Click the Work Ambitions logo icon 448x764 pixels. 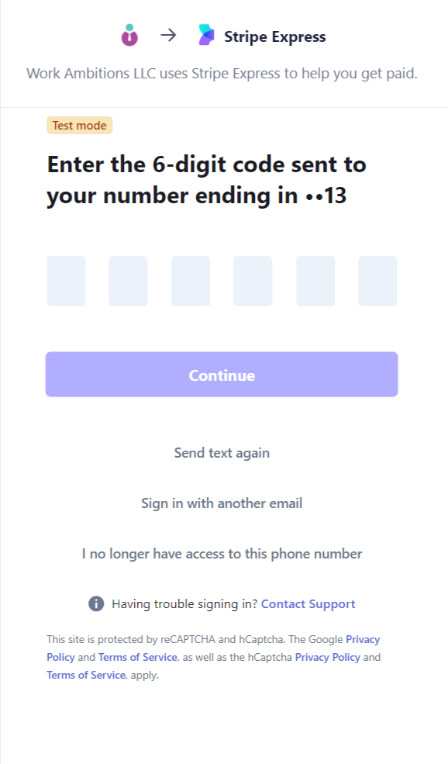click(x=129, y=35)
